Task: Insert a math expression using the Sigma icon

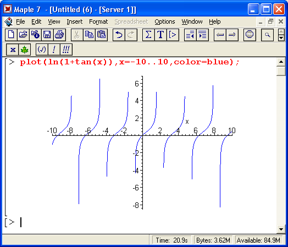Action: pyautogui.click(x=148, y=35)
